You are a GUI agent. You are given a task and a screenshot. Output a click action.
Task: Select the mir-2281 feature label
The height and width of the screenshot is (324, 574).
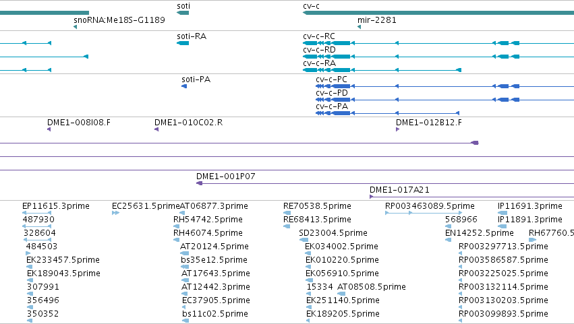[376, 20]
